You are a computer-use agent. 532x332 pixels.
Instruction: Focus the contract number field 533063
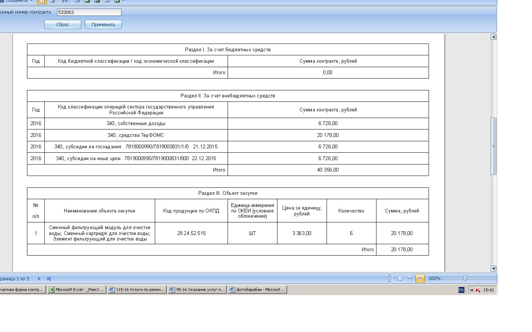tap(89, 12)
